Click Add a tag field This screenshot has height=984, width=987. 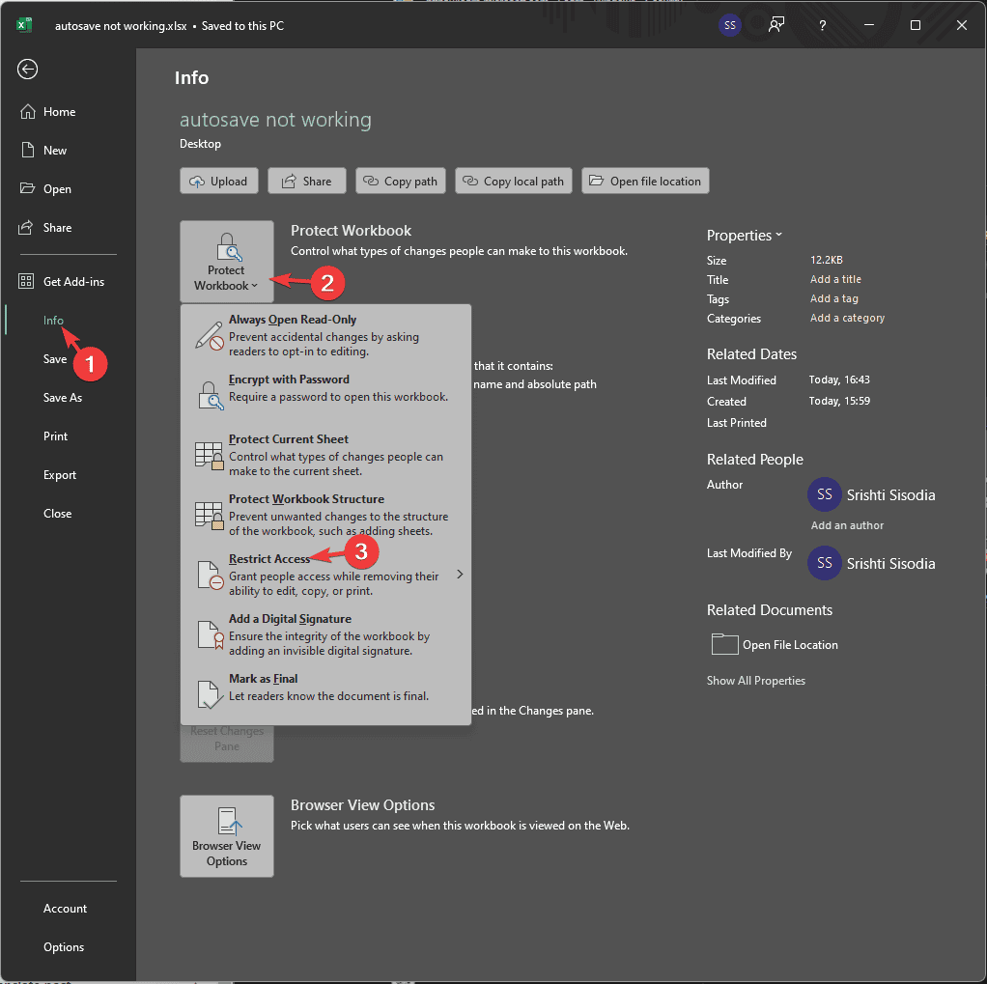point(834,298)
